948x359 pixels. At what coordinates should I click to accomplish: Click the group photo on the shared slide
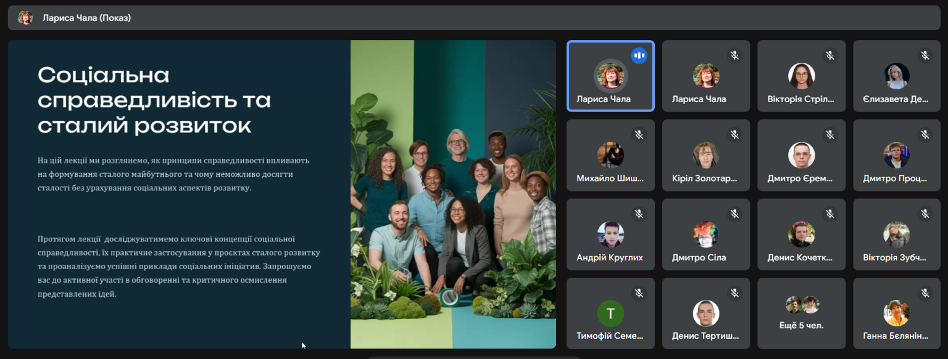pyautogui.click(x=453, y=194)
